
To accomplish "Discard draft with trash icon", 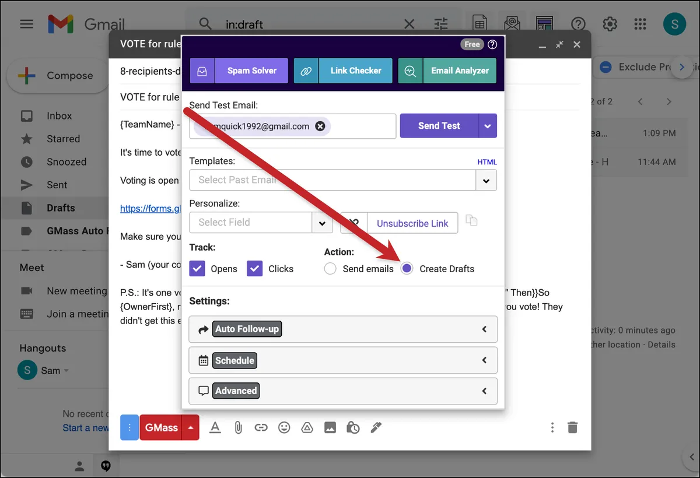I will (573, 428).
